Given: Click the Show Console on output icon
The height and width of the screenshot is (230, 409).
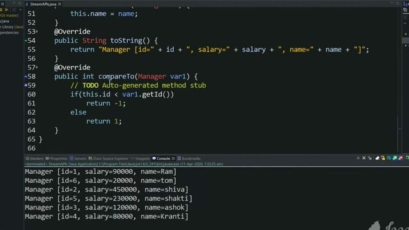Looking at the screenshot, I should (395, 158).
